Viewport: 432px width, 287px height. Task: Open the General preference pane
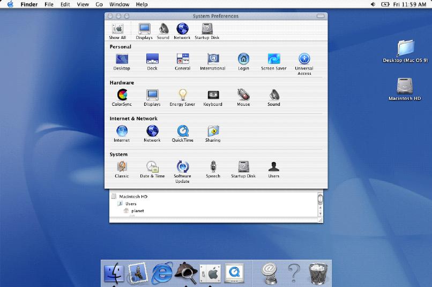pos(183,62)
